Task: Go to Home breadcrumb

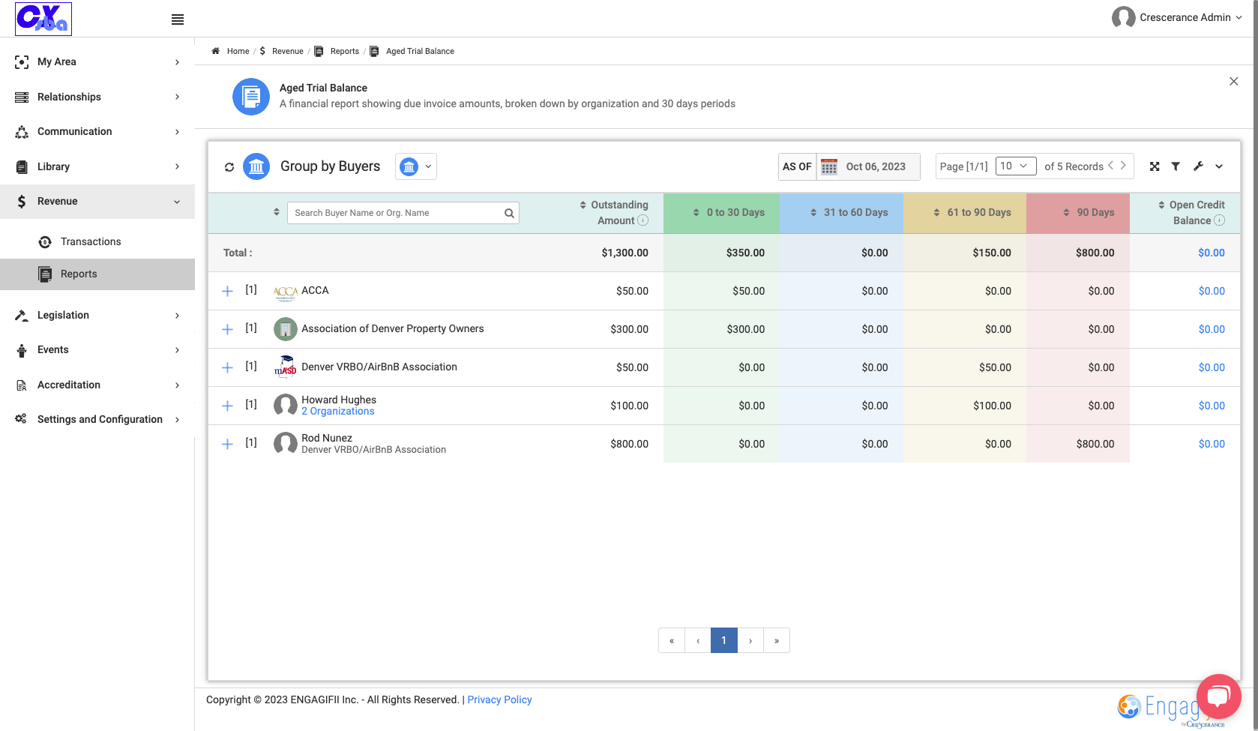Action: point(238,51)
